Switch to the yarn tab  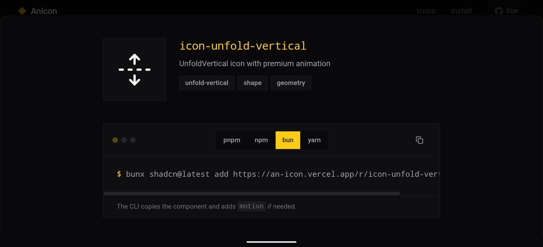314,140
